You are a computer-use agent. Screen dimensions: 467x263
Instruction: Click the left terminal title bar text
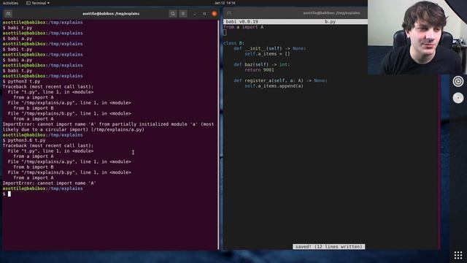click(111, 14)
